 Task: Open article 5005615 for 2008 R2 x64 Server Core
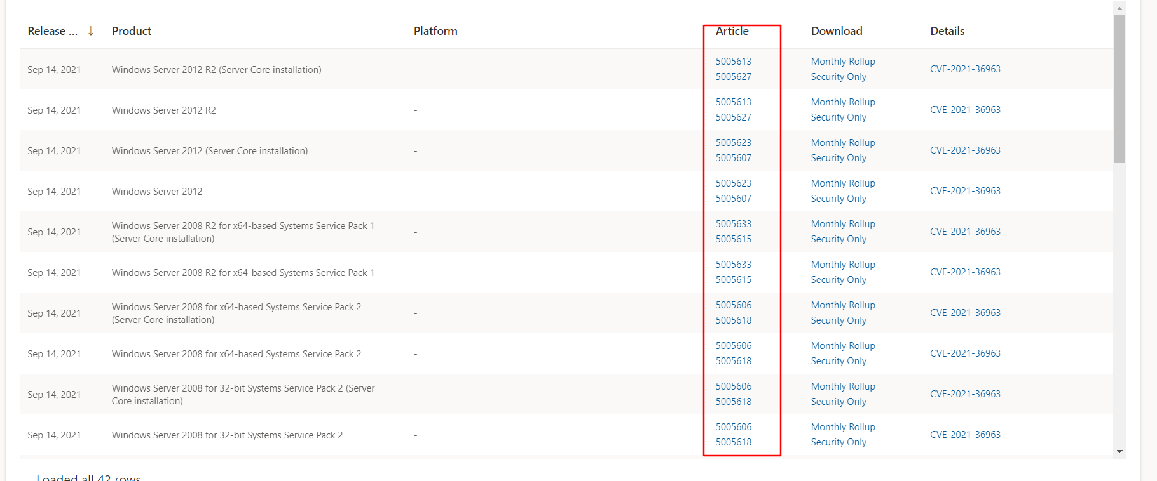(734, 239)
